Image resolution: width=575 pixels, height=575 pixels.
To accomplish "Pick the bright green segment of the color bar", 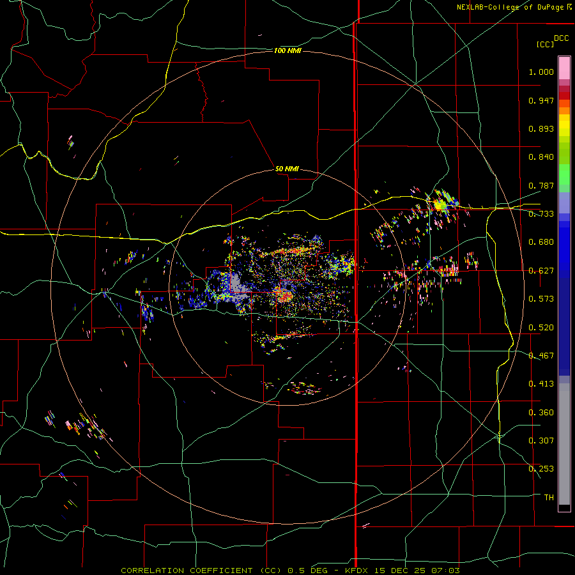I will (x=564, y=174).
